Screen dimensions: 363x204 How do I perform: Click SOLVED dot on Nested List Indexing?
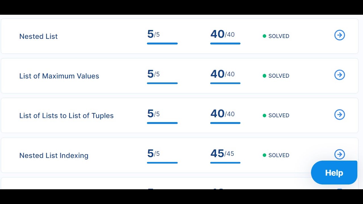pos(264,155)
